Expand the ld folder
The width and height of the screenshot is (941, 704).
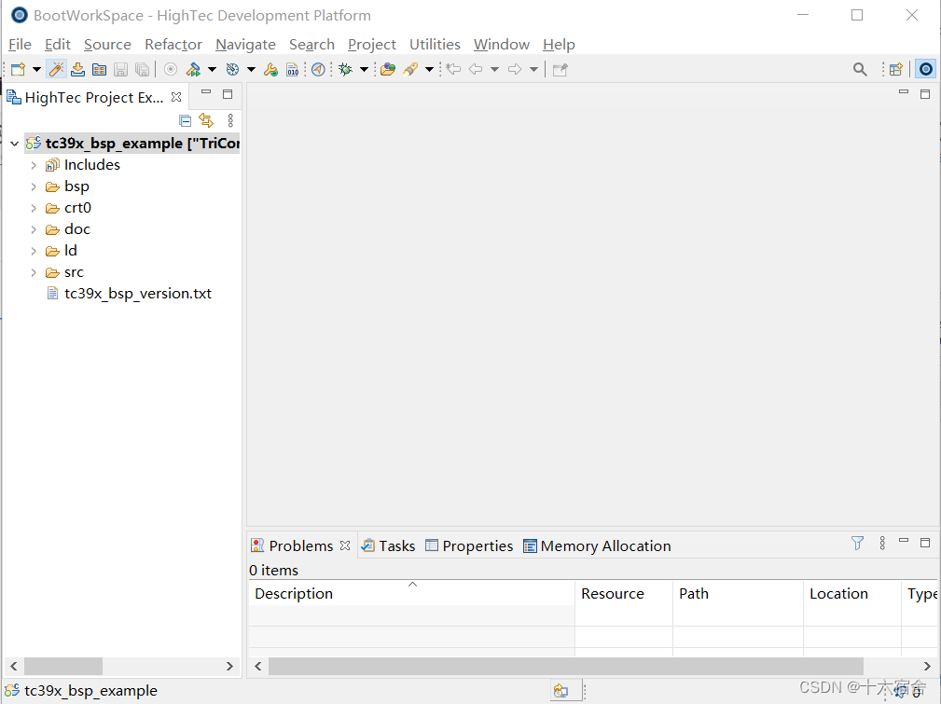point(34,251)
